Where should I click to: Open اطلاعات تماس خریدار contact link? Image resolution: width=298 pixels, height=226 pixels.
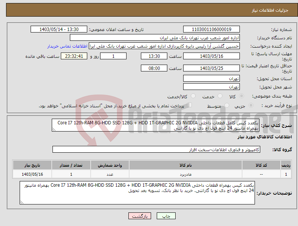(67, 46)
